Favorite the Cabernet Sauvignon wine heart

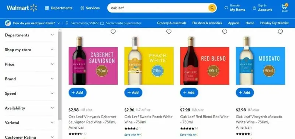pos(113,32)
